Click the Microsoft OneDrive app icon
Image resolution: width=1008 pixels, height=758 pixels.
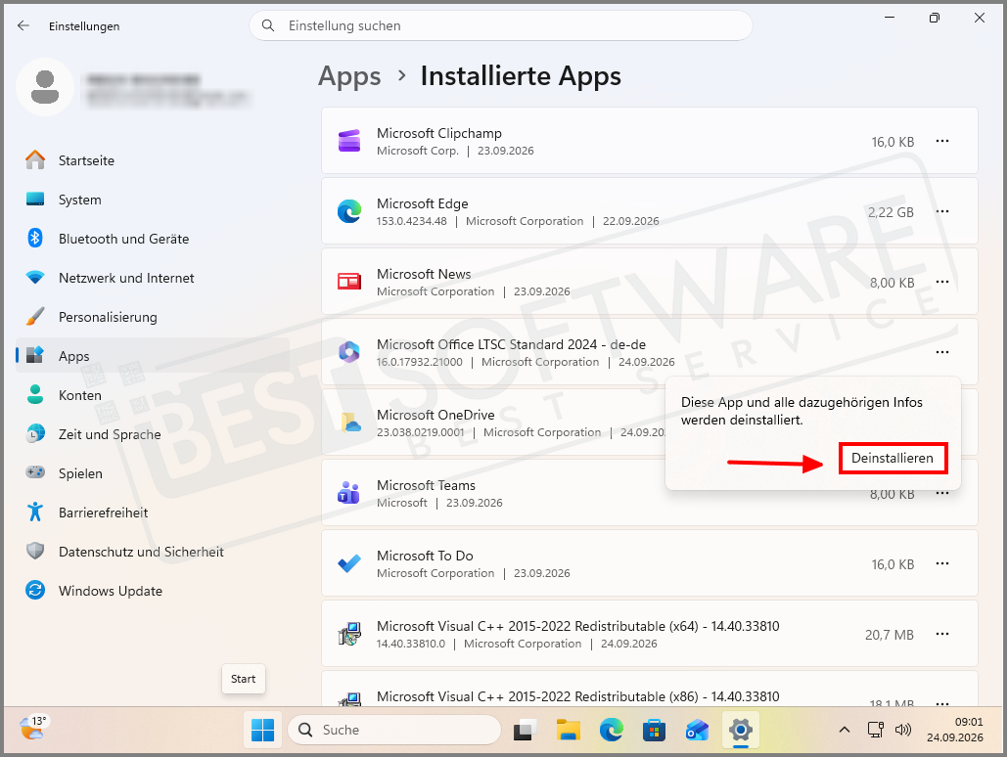click(x=349, y=423)
